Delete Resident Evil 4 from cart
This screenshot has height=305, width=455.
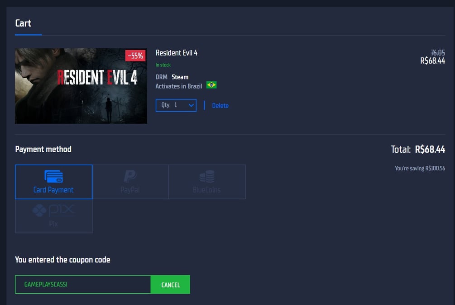(220, 106)
